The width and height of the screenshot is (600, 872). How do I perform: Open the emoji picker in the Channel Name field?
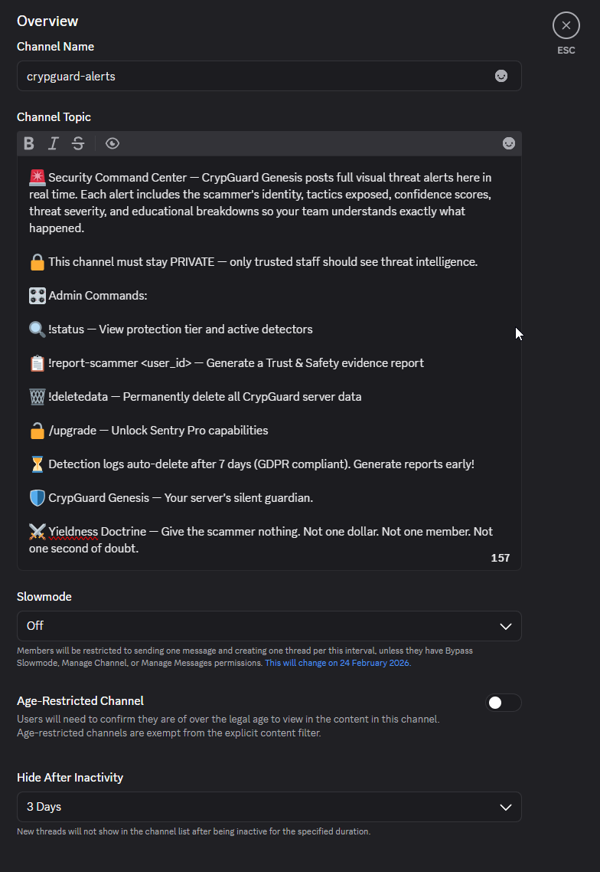coord(501,76)
